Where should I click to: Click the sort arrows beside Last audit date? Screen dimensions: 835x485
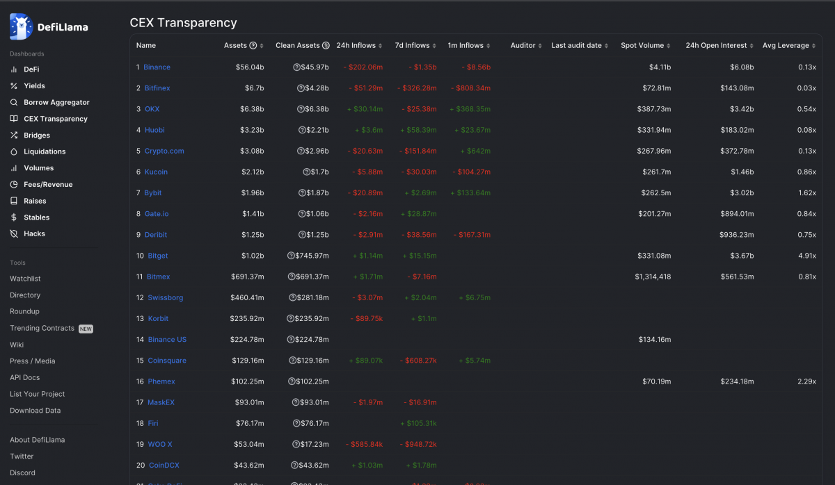(606, 45)
